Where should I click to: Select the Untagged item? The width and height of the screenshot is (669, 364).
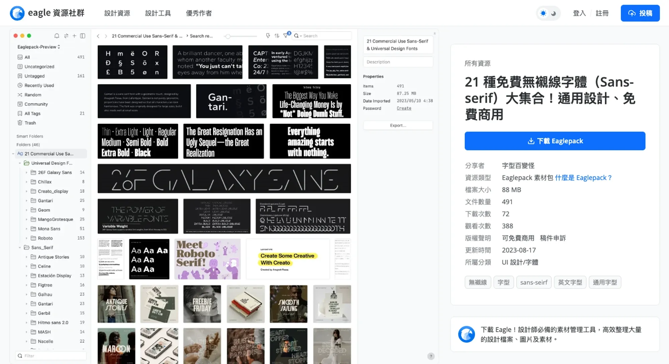tap(51, 76)
